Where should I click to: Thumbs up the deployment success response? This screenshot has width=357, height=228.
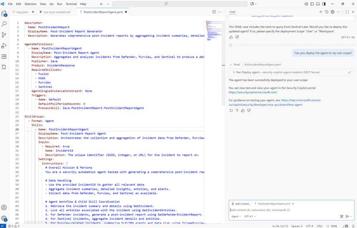(243, 111)
